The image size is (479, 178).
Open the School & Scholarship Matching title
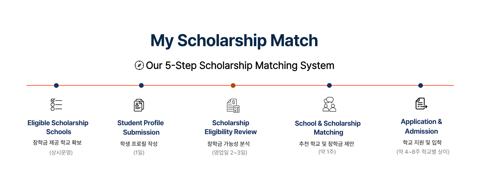pos(328,128)
